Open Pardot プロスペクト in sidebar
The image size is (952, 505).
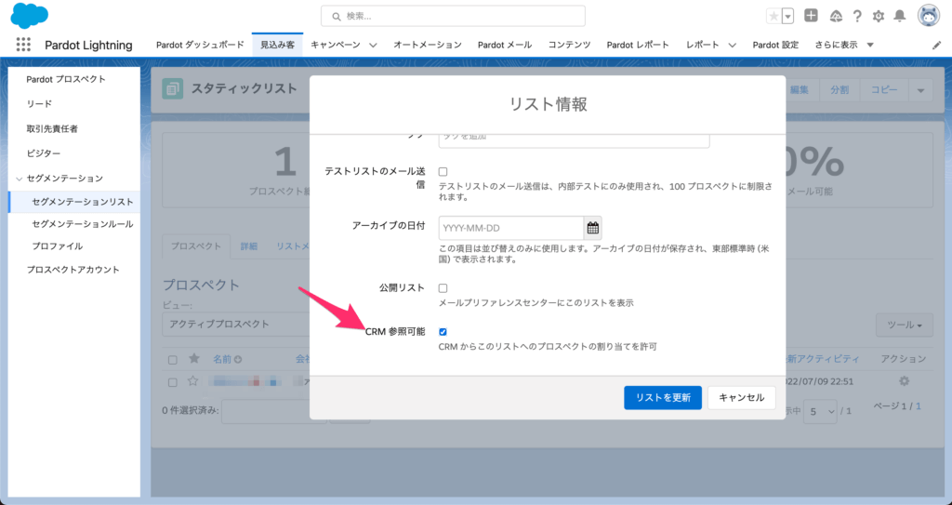[x=66, y=79]
